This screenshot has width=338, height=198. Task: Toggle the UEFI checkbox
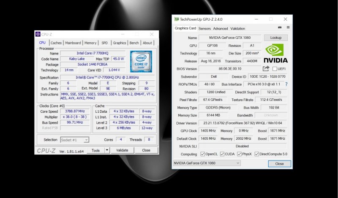pos(275,69)
